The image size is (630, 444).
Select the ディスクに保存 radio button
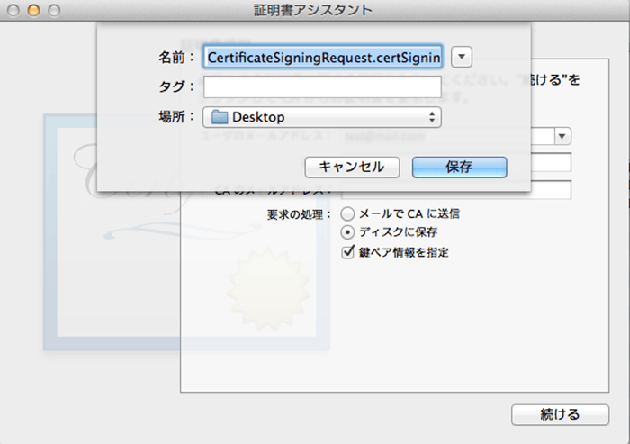tap(347, 232)
